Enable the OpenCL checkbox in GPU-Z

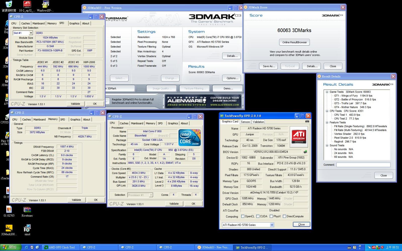(x=243, y=216)
